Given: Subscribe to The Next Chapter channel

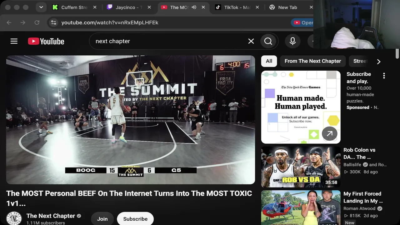Looking at the screenshot, I should click(x=135, y=219).
